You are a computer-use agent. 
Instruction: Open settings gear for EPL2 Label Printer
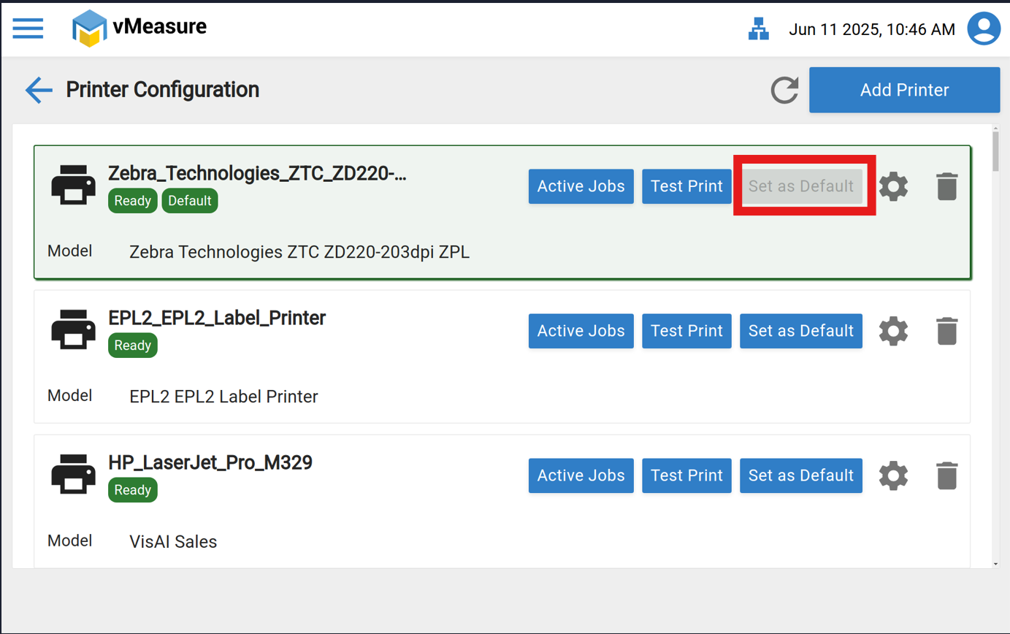(893, 332)
